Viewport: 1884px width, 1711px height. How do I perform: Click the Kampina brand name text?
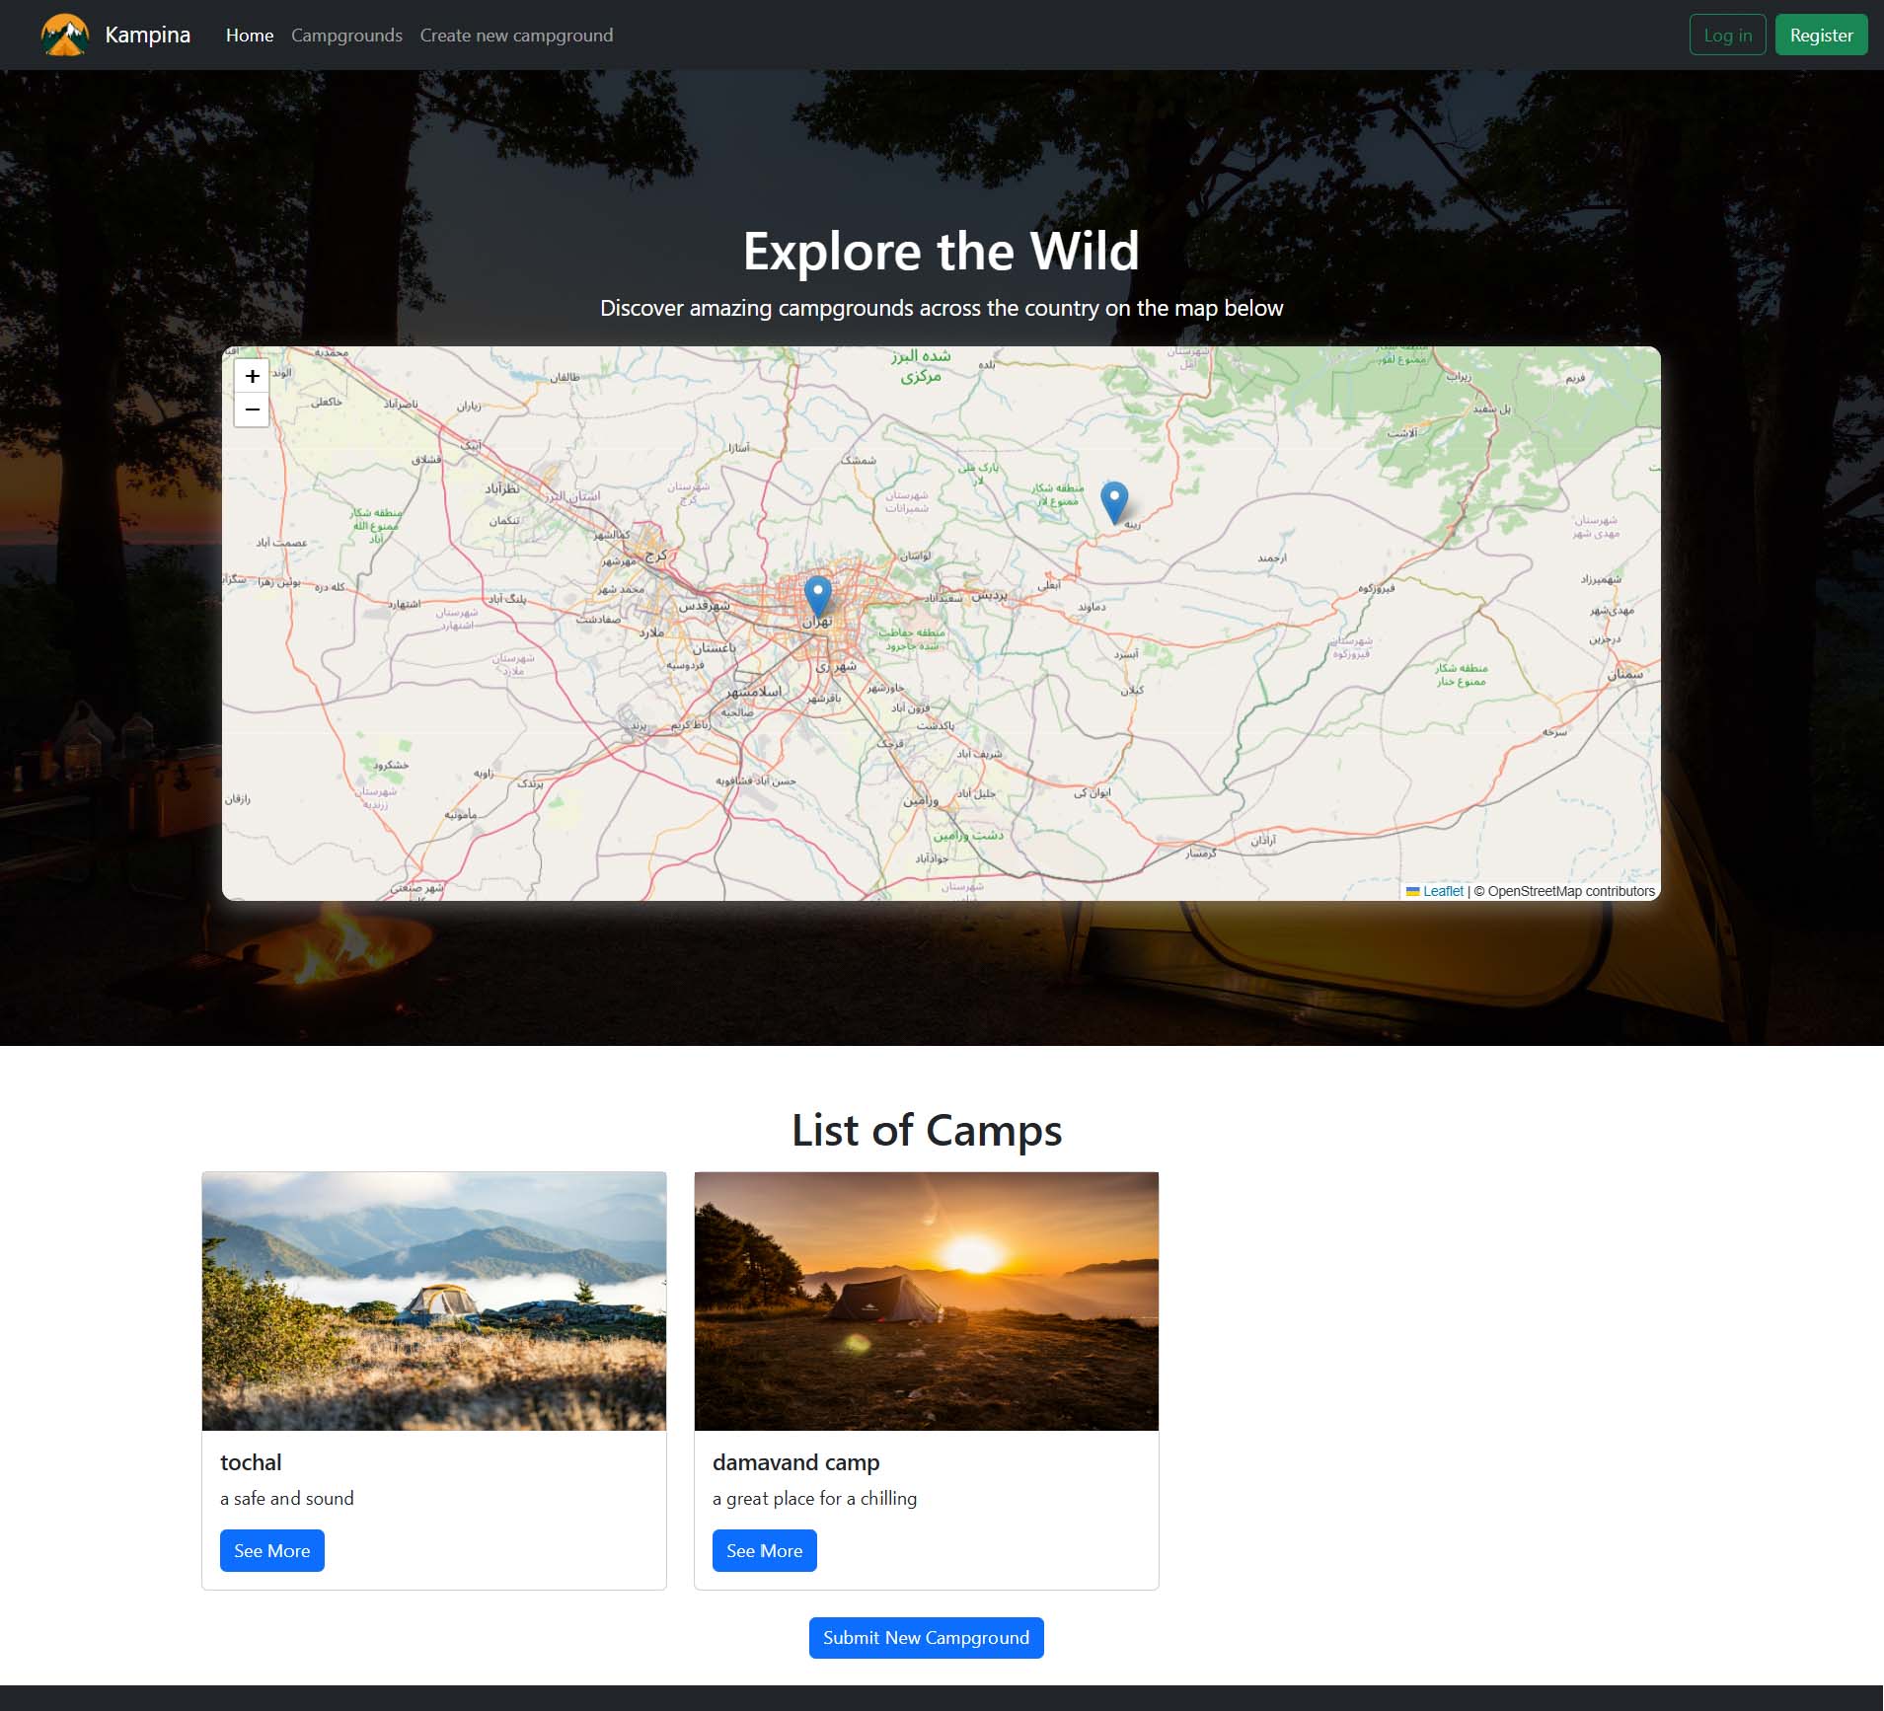pos(147,36)
